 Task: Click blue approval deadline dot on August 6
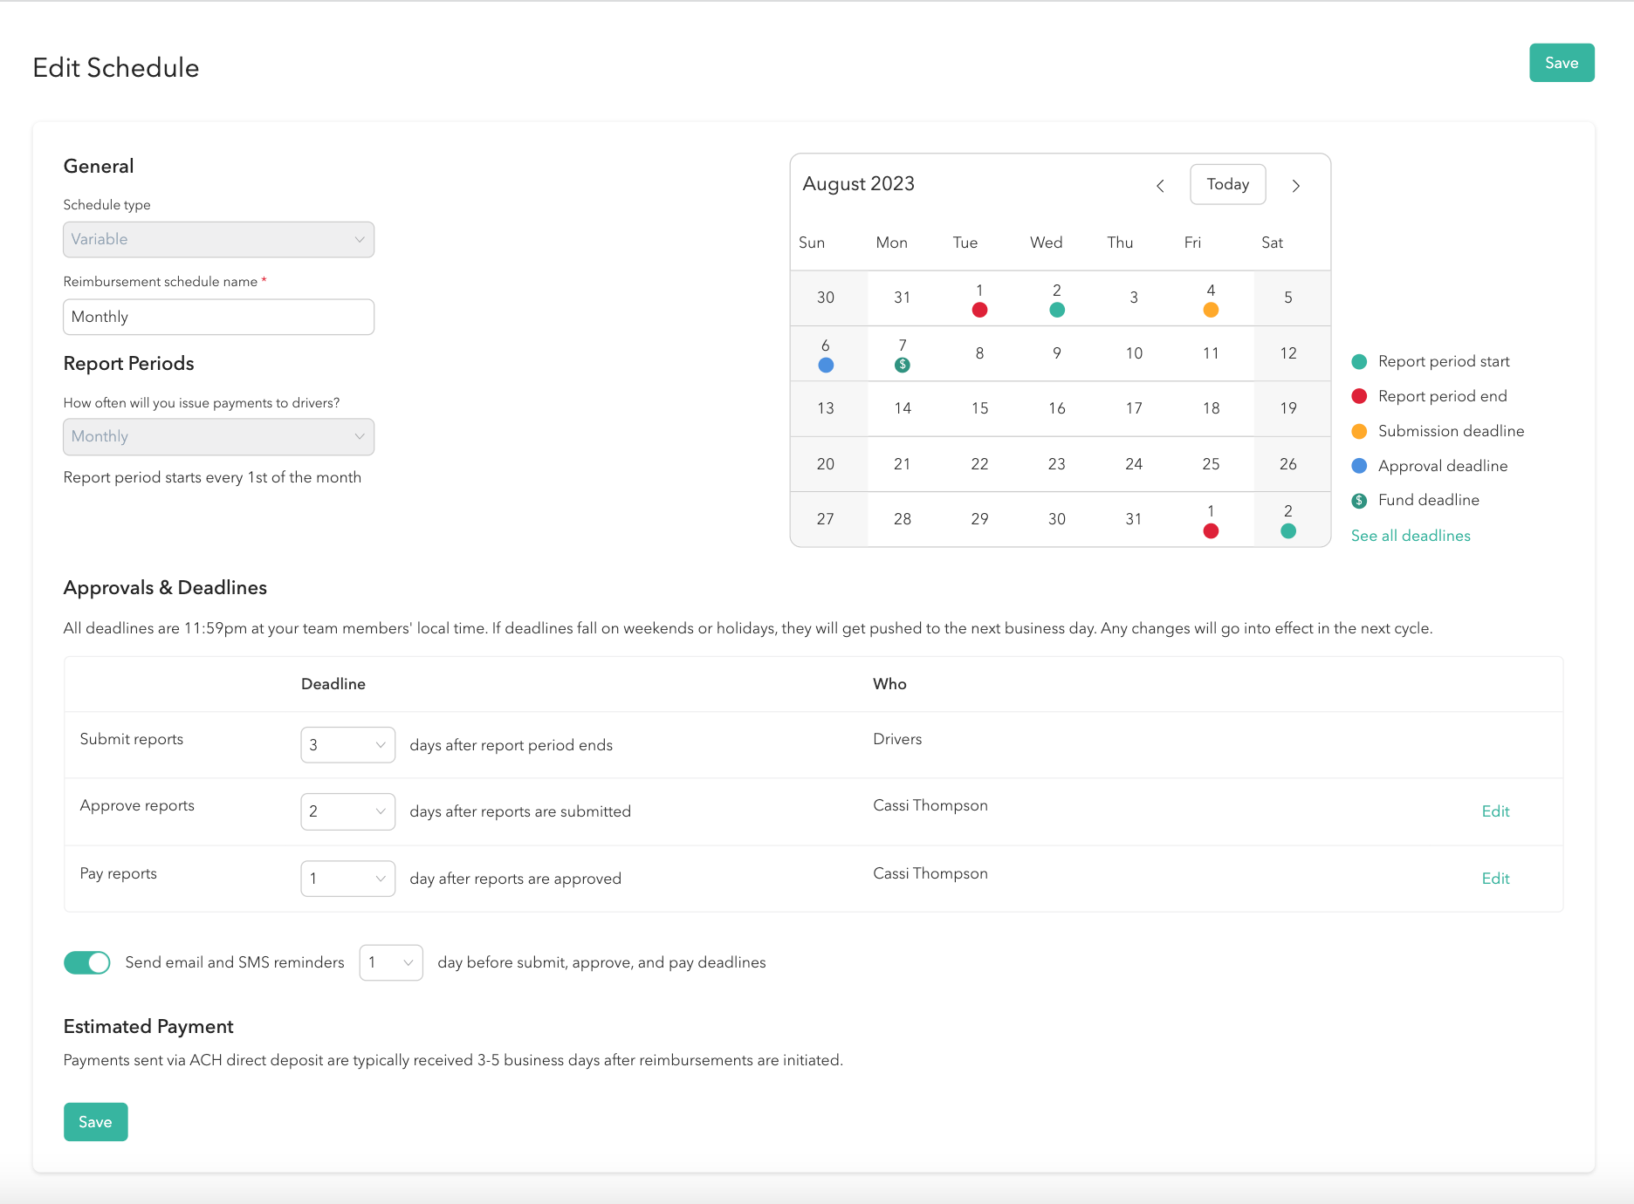[x=826, y=366]
